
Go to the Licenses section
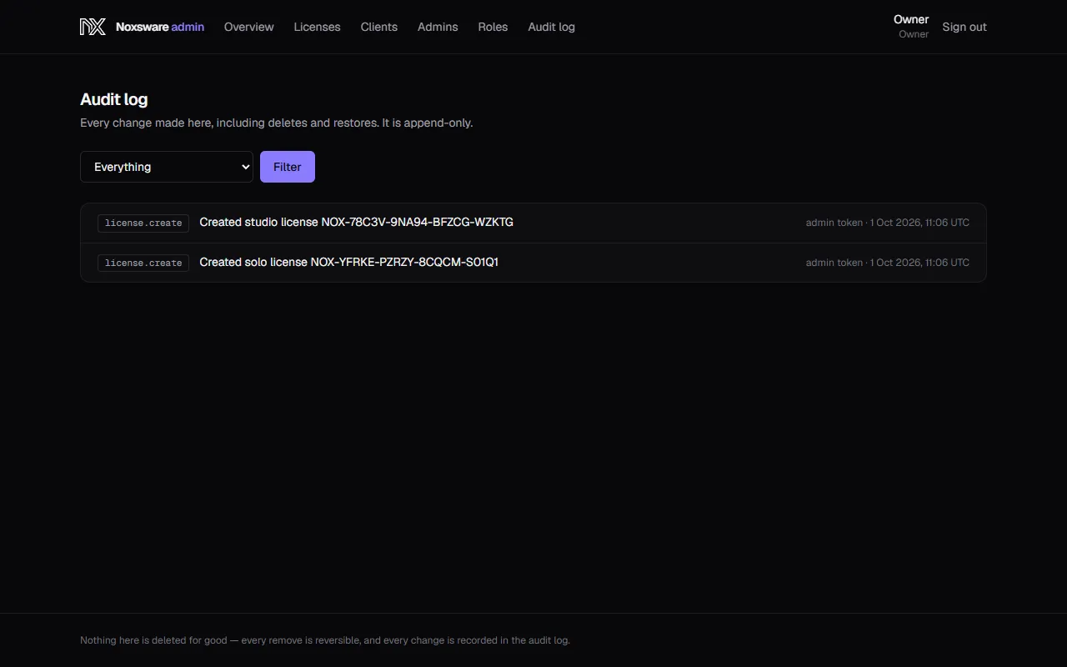click(317, 27)
